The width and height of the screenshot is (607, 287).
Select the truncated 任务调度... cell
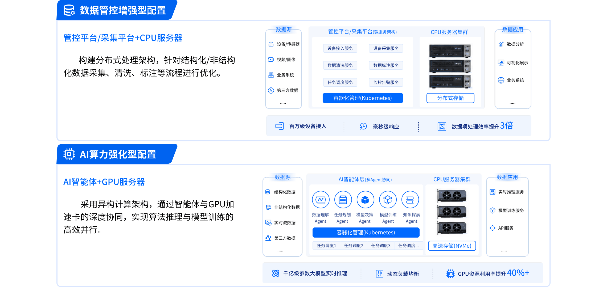[x=409, y=246]
